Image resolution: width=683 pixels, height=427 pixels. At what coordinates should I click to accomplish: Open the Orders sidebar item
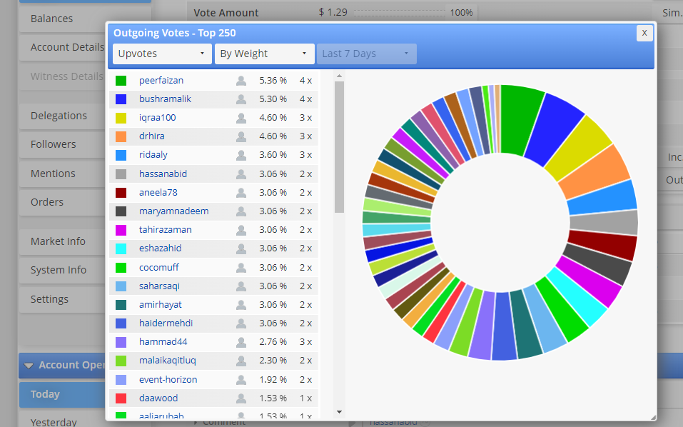63,202
